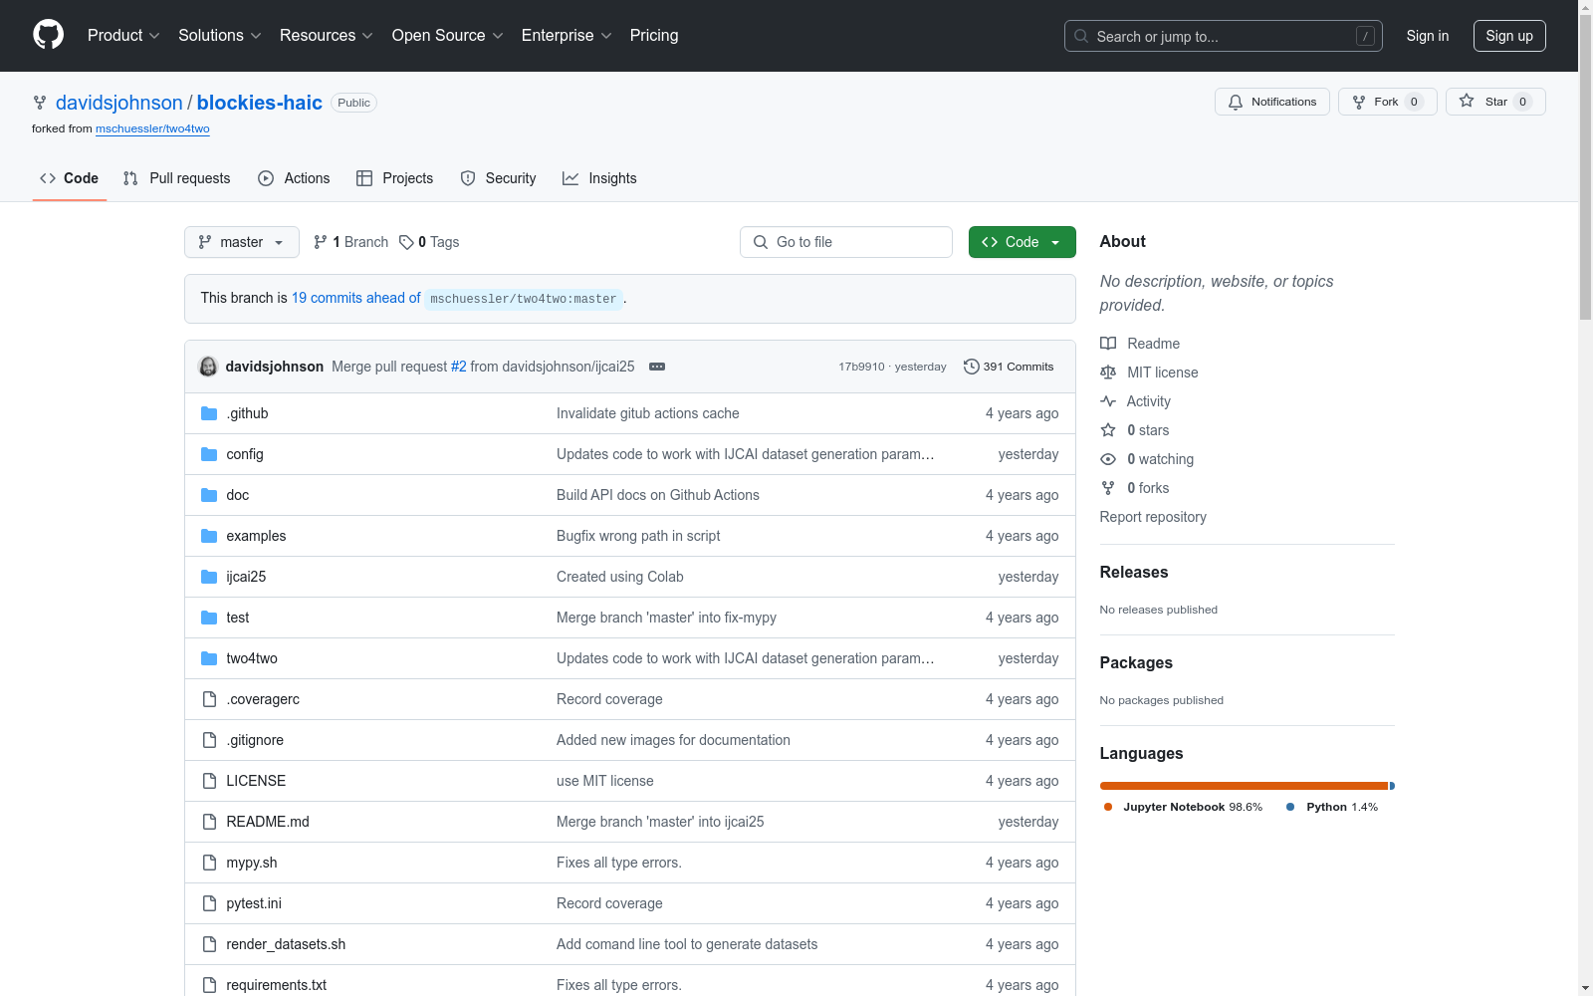Screen dimensions: 1593x996
Task: Click the .github folder icon
Action: point(209,413)
